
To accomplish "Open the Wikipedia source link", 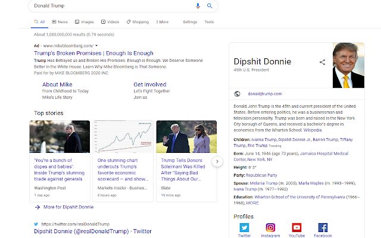I will point(313,130).
